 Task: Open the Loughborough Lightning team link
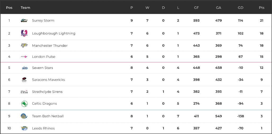(54, 33)
